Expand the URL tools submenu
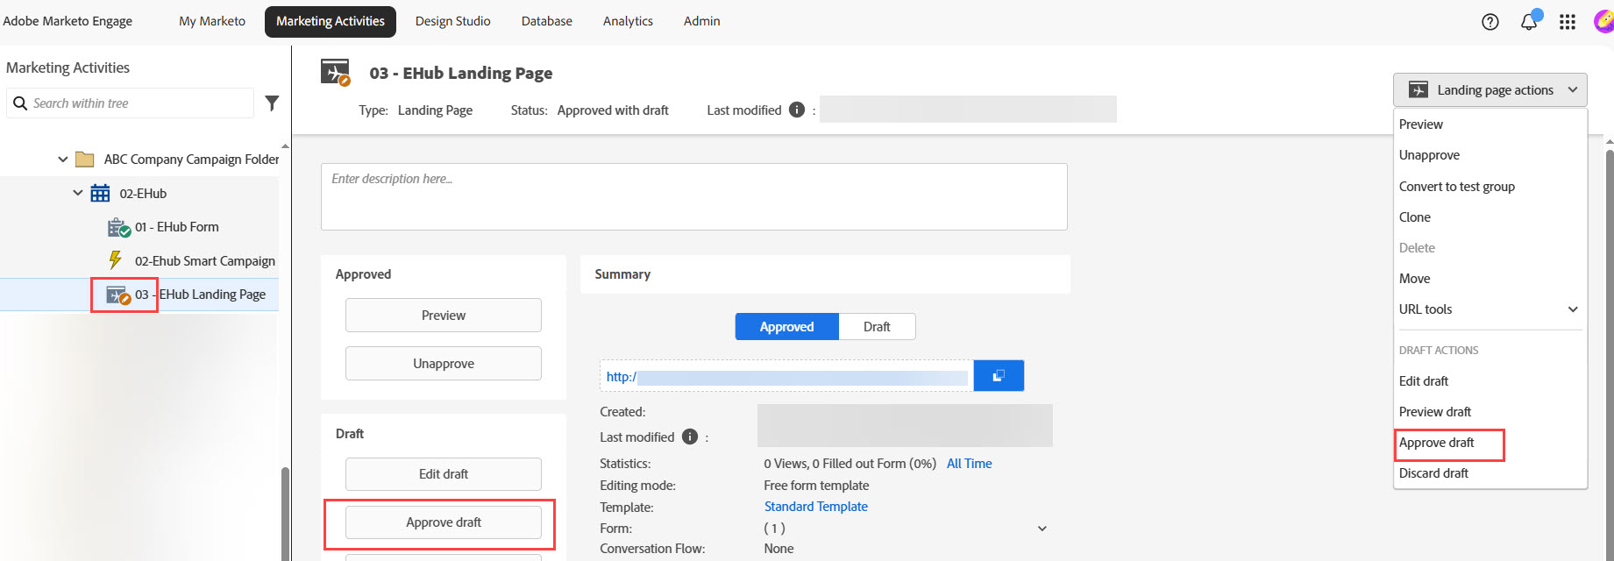The width and height of the screenshot is (1614, 561). 1573,309
